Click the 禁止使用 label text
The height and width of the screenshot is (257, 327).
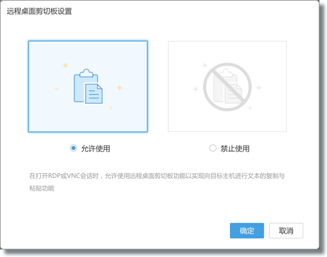235,149
